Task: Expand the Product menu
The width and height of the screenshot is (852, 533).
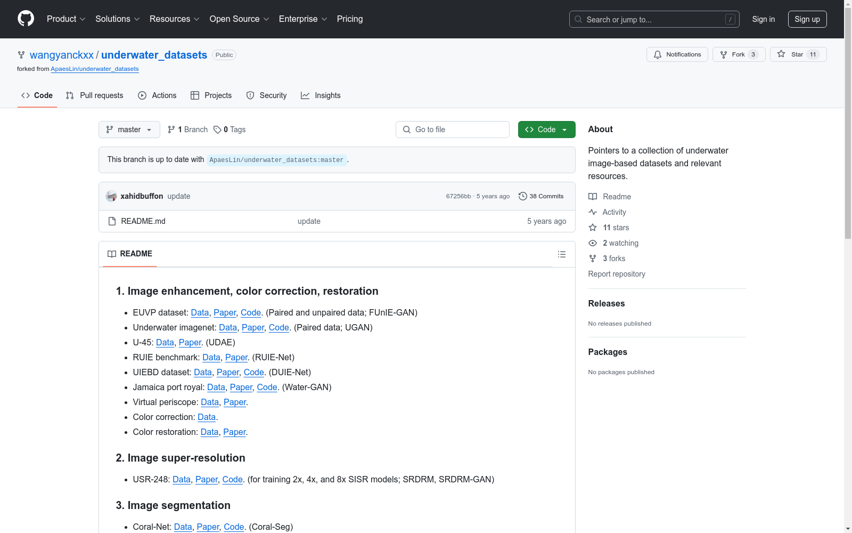Action: tap(65, 19)
